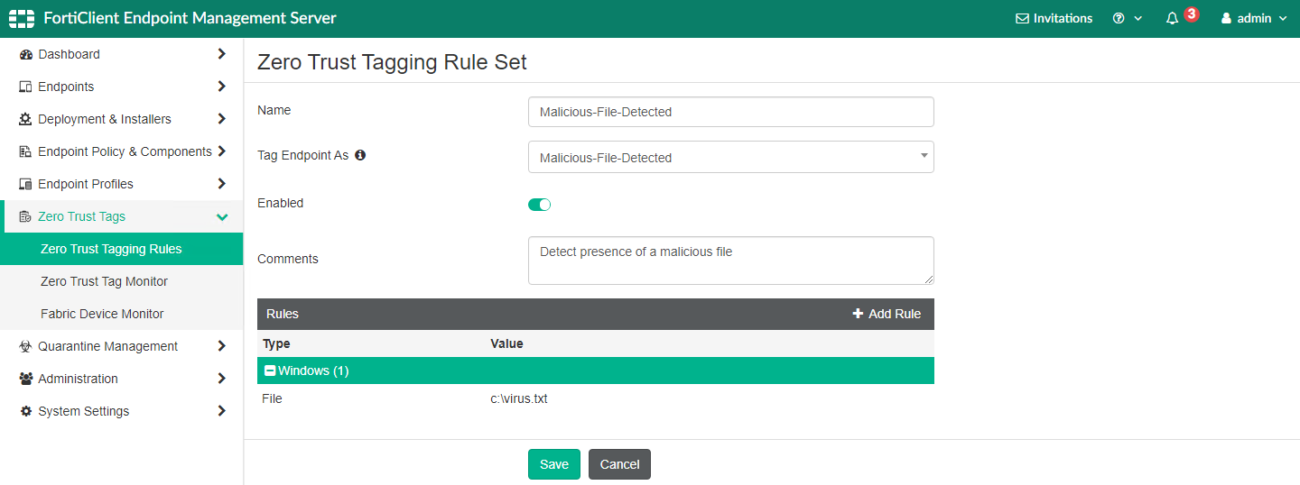Disable the Enabled toggle switch
The image size is (1300, 485).
tap(539, 205)
